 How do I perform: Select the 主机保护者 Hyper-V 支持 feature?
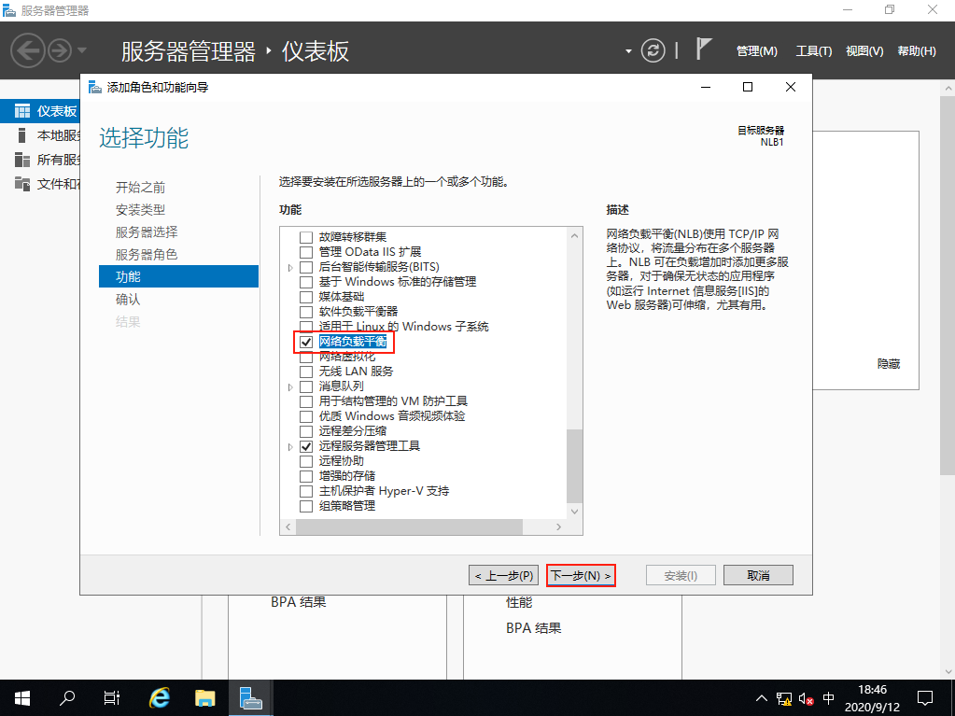384,491
